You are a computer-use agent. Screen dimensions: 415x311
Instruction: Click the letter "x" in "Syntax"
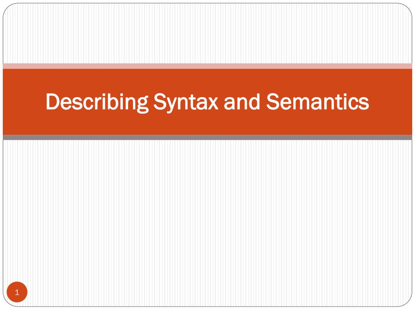[212, 104]
